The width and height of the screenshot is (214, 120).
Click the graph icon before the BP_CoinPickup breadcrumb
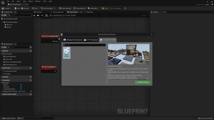[x=47, y=15]
